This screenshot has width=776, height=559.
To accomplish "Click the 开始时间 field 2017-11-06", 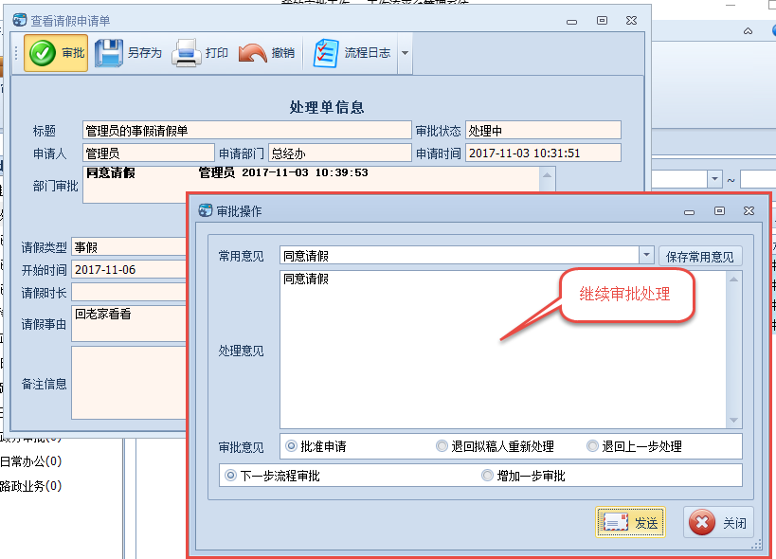I will tap(129, 270).
